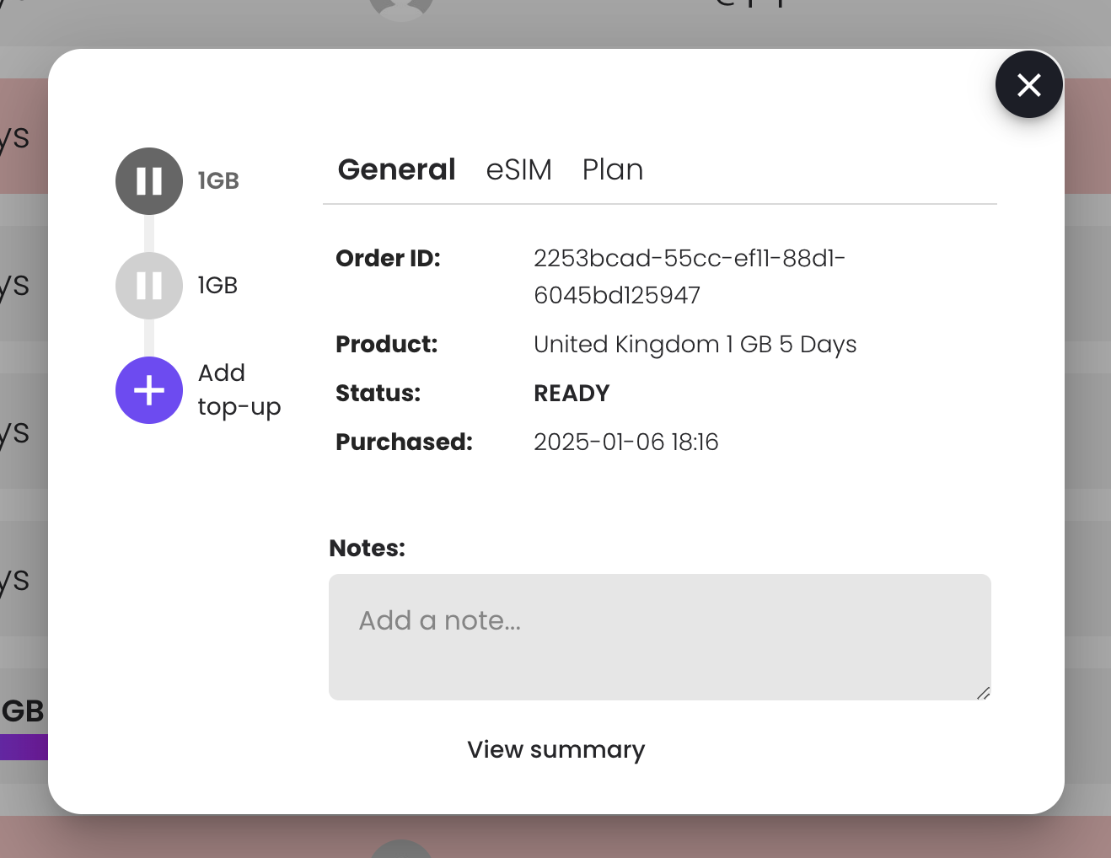
Task: Click the bold 1GB label beside the dark pause icon
Action: click(218, 181)
